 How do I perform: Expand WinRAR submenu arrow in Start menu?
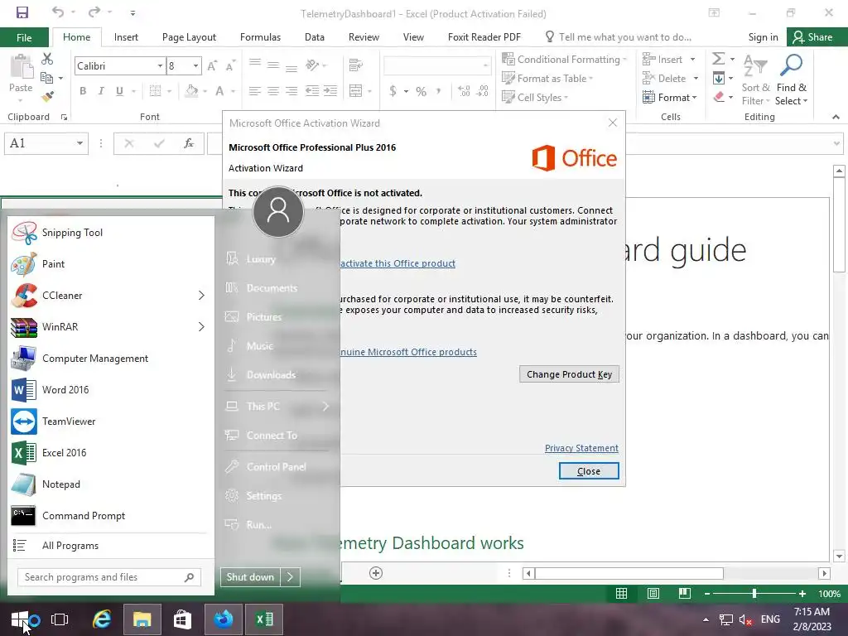[201, 326]
